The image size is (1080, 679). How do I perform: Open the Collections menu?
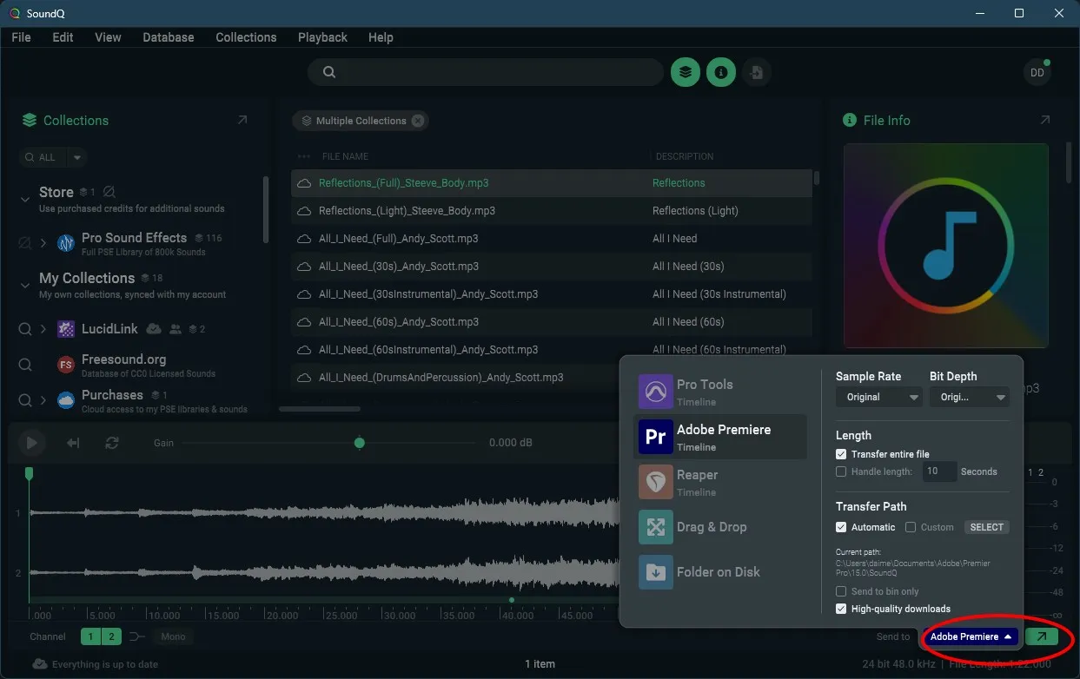coord(246,37)
